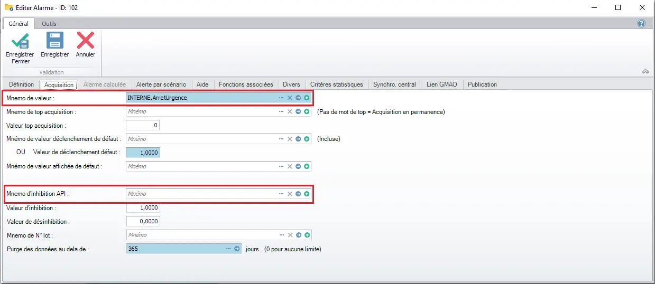The width and height of the screenshot is (655, 284).
Task: Browse Mnémo de valeur affichée de défaut
Action: tap(281, 166)
